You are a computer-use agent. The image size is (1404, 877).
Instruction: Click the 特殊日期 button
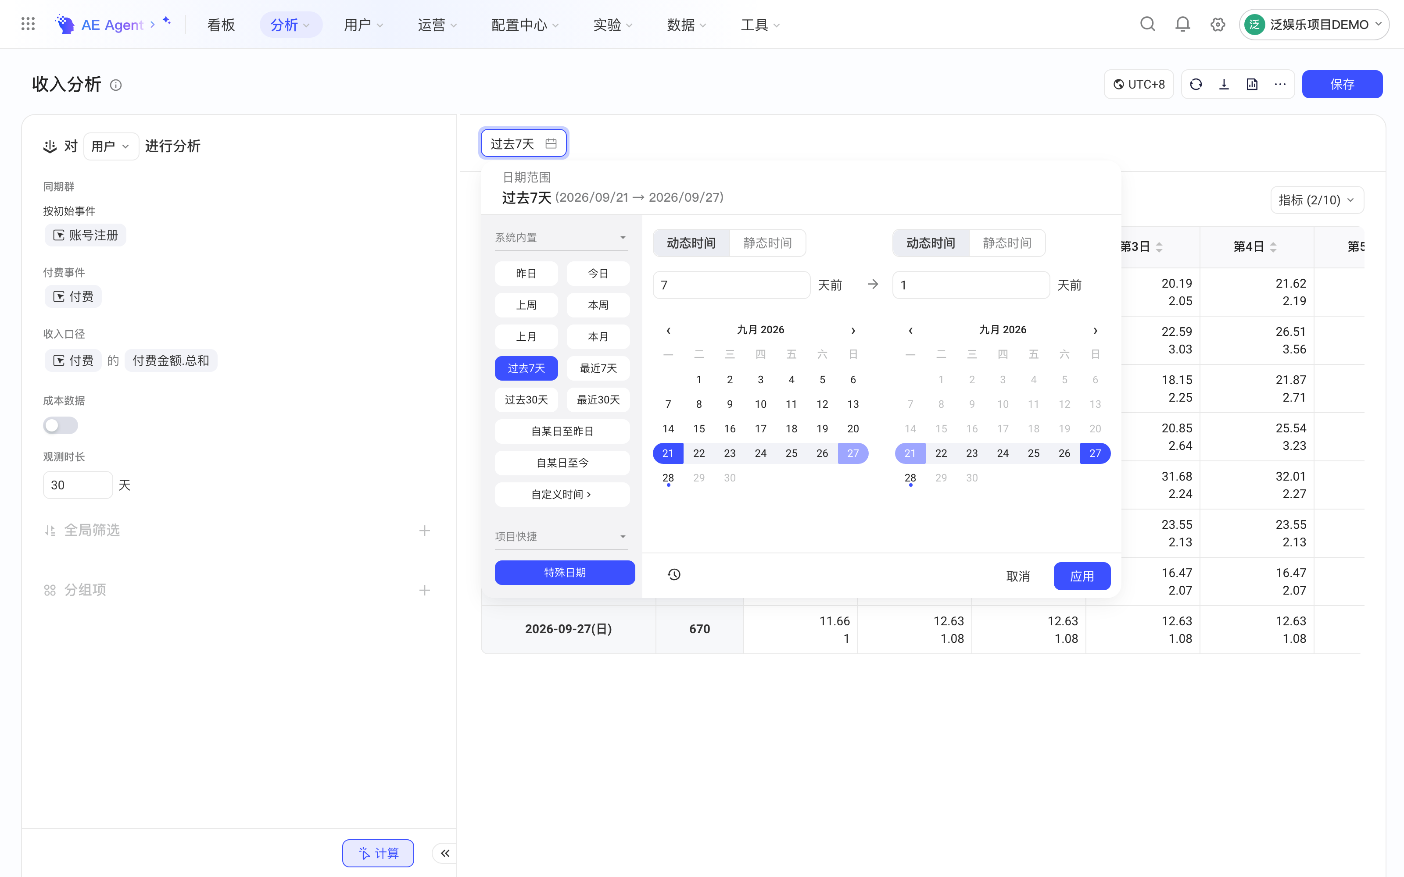click(565, 573)
